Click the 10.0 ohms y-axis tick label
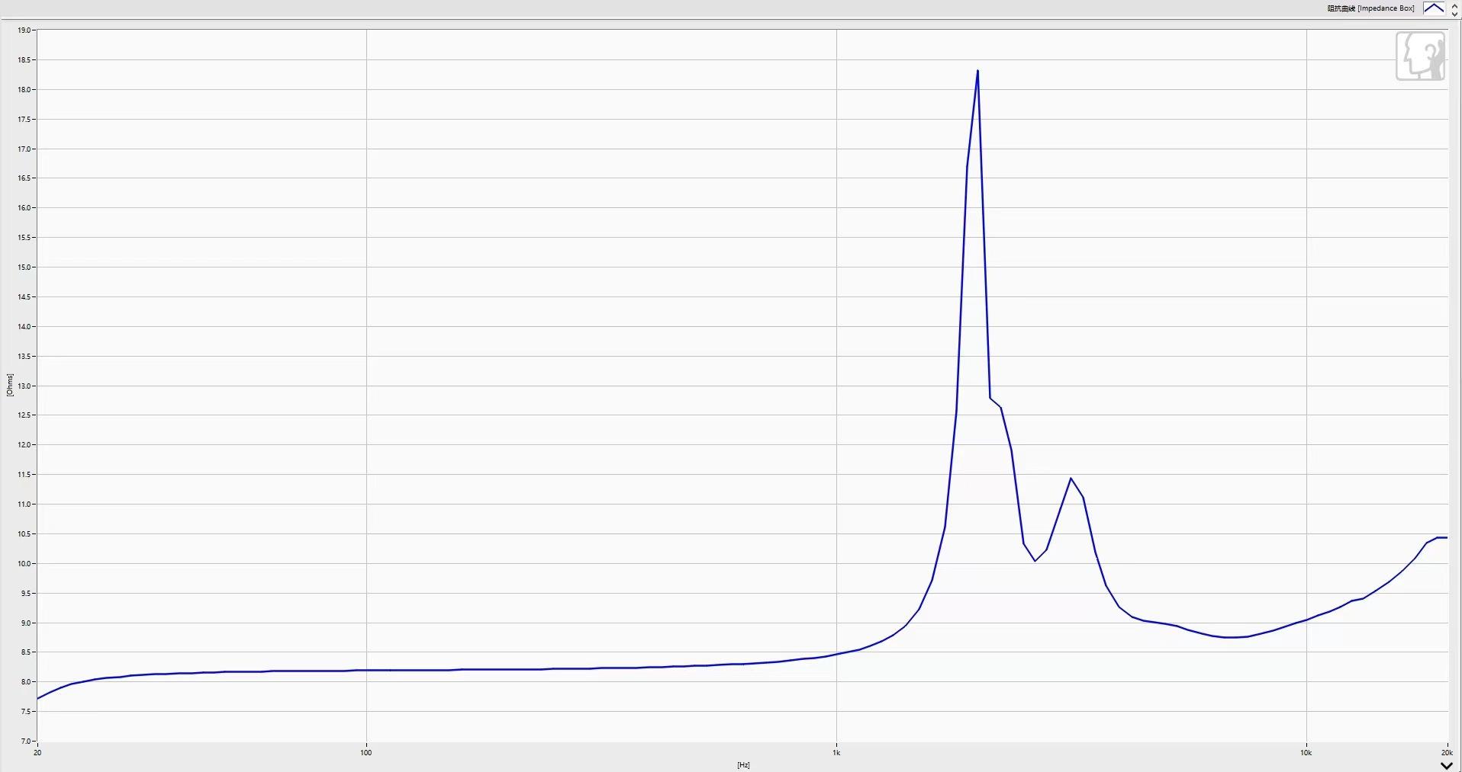 point(24,564)
